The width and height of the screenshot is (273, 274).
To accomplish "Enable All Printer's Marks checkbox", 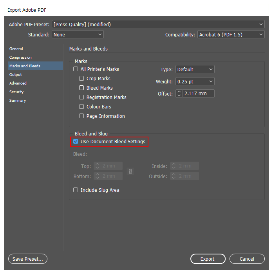I will click(x=76, y=69).
